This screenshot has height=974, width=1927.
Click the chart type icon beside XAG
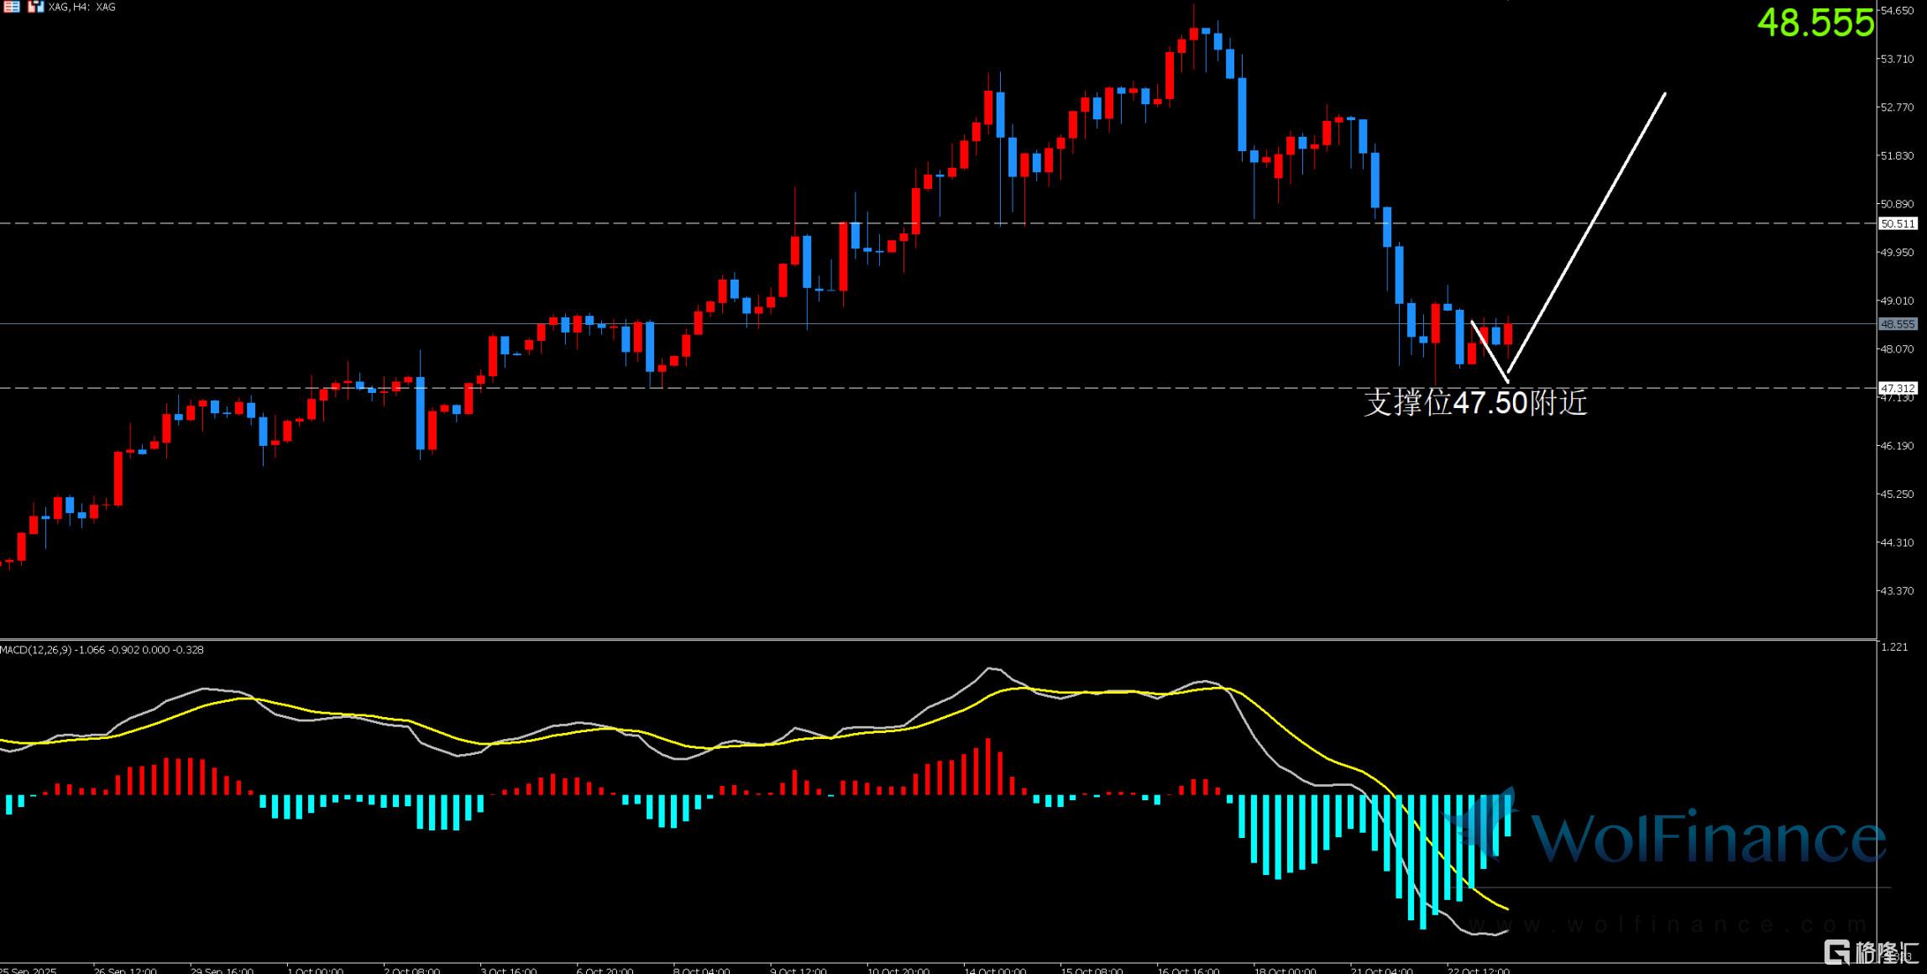point(36,7)
